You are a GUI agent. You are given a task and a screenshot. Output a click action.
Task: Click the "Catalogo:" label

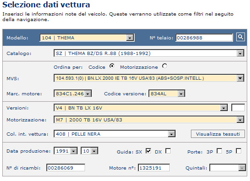[x=19, y=54]
